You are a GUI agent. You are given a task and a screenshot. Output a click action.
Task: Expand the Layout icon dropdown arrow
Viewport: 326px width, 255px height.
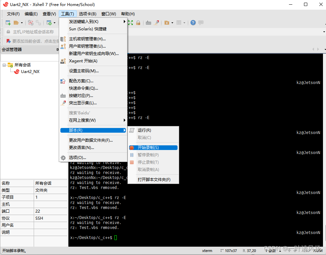(x=184, y=23)
